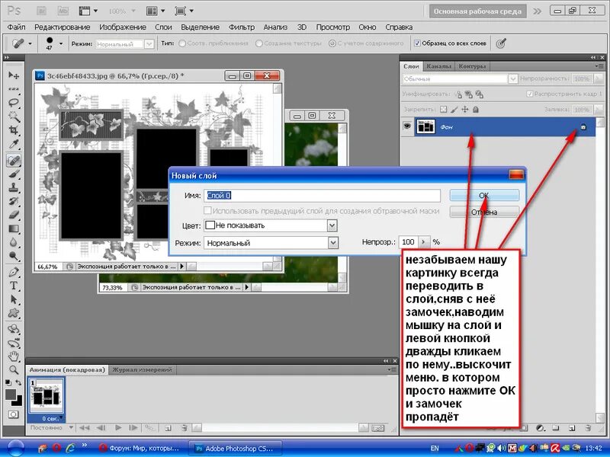Viewport: 610px width, 457px height.
Task: Select the Crop tool
Action: click(14, 130)
